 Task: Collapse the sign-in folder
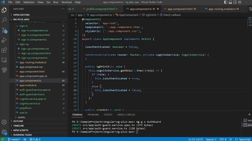click(39, 26)
